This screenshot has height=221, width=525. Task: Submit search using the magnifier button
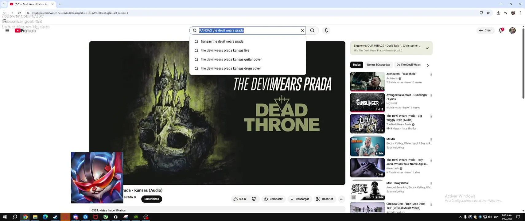[312, 30]
